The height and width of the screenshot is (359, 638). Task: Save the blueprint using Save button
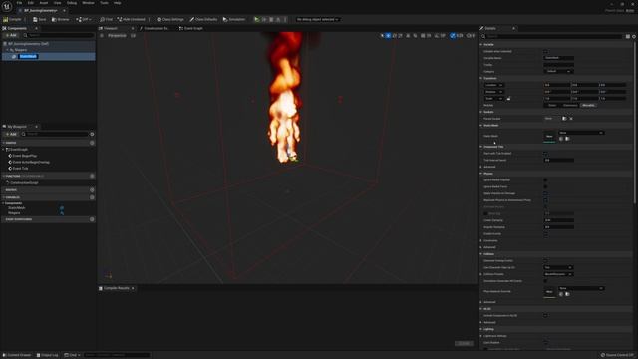pyautogui.click(x=40, y=19)
